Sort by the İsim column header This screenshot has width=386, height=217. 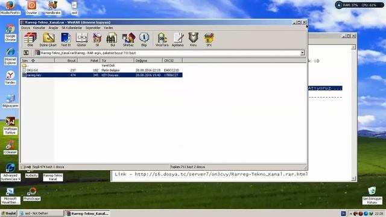[x=37, y=60]
